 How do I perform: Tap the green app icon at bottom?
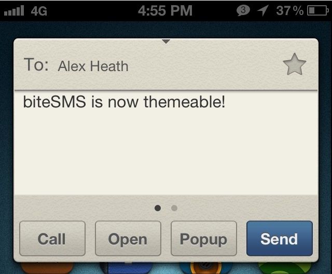(x=285, y=268)
